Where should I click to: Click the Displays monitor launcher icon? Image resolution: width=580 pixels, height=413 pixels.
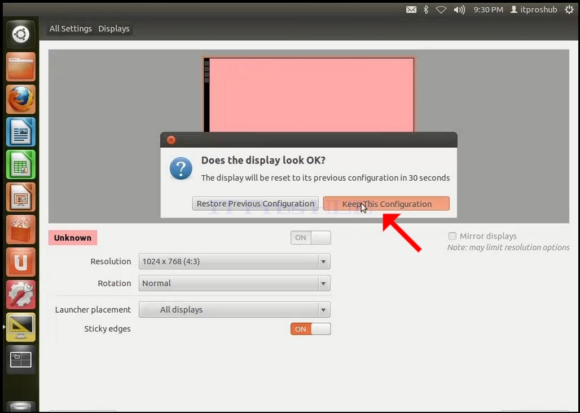(x=21, y=327)
